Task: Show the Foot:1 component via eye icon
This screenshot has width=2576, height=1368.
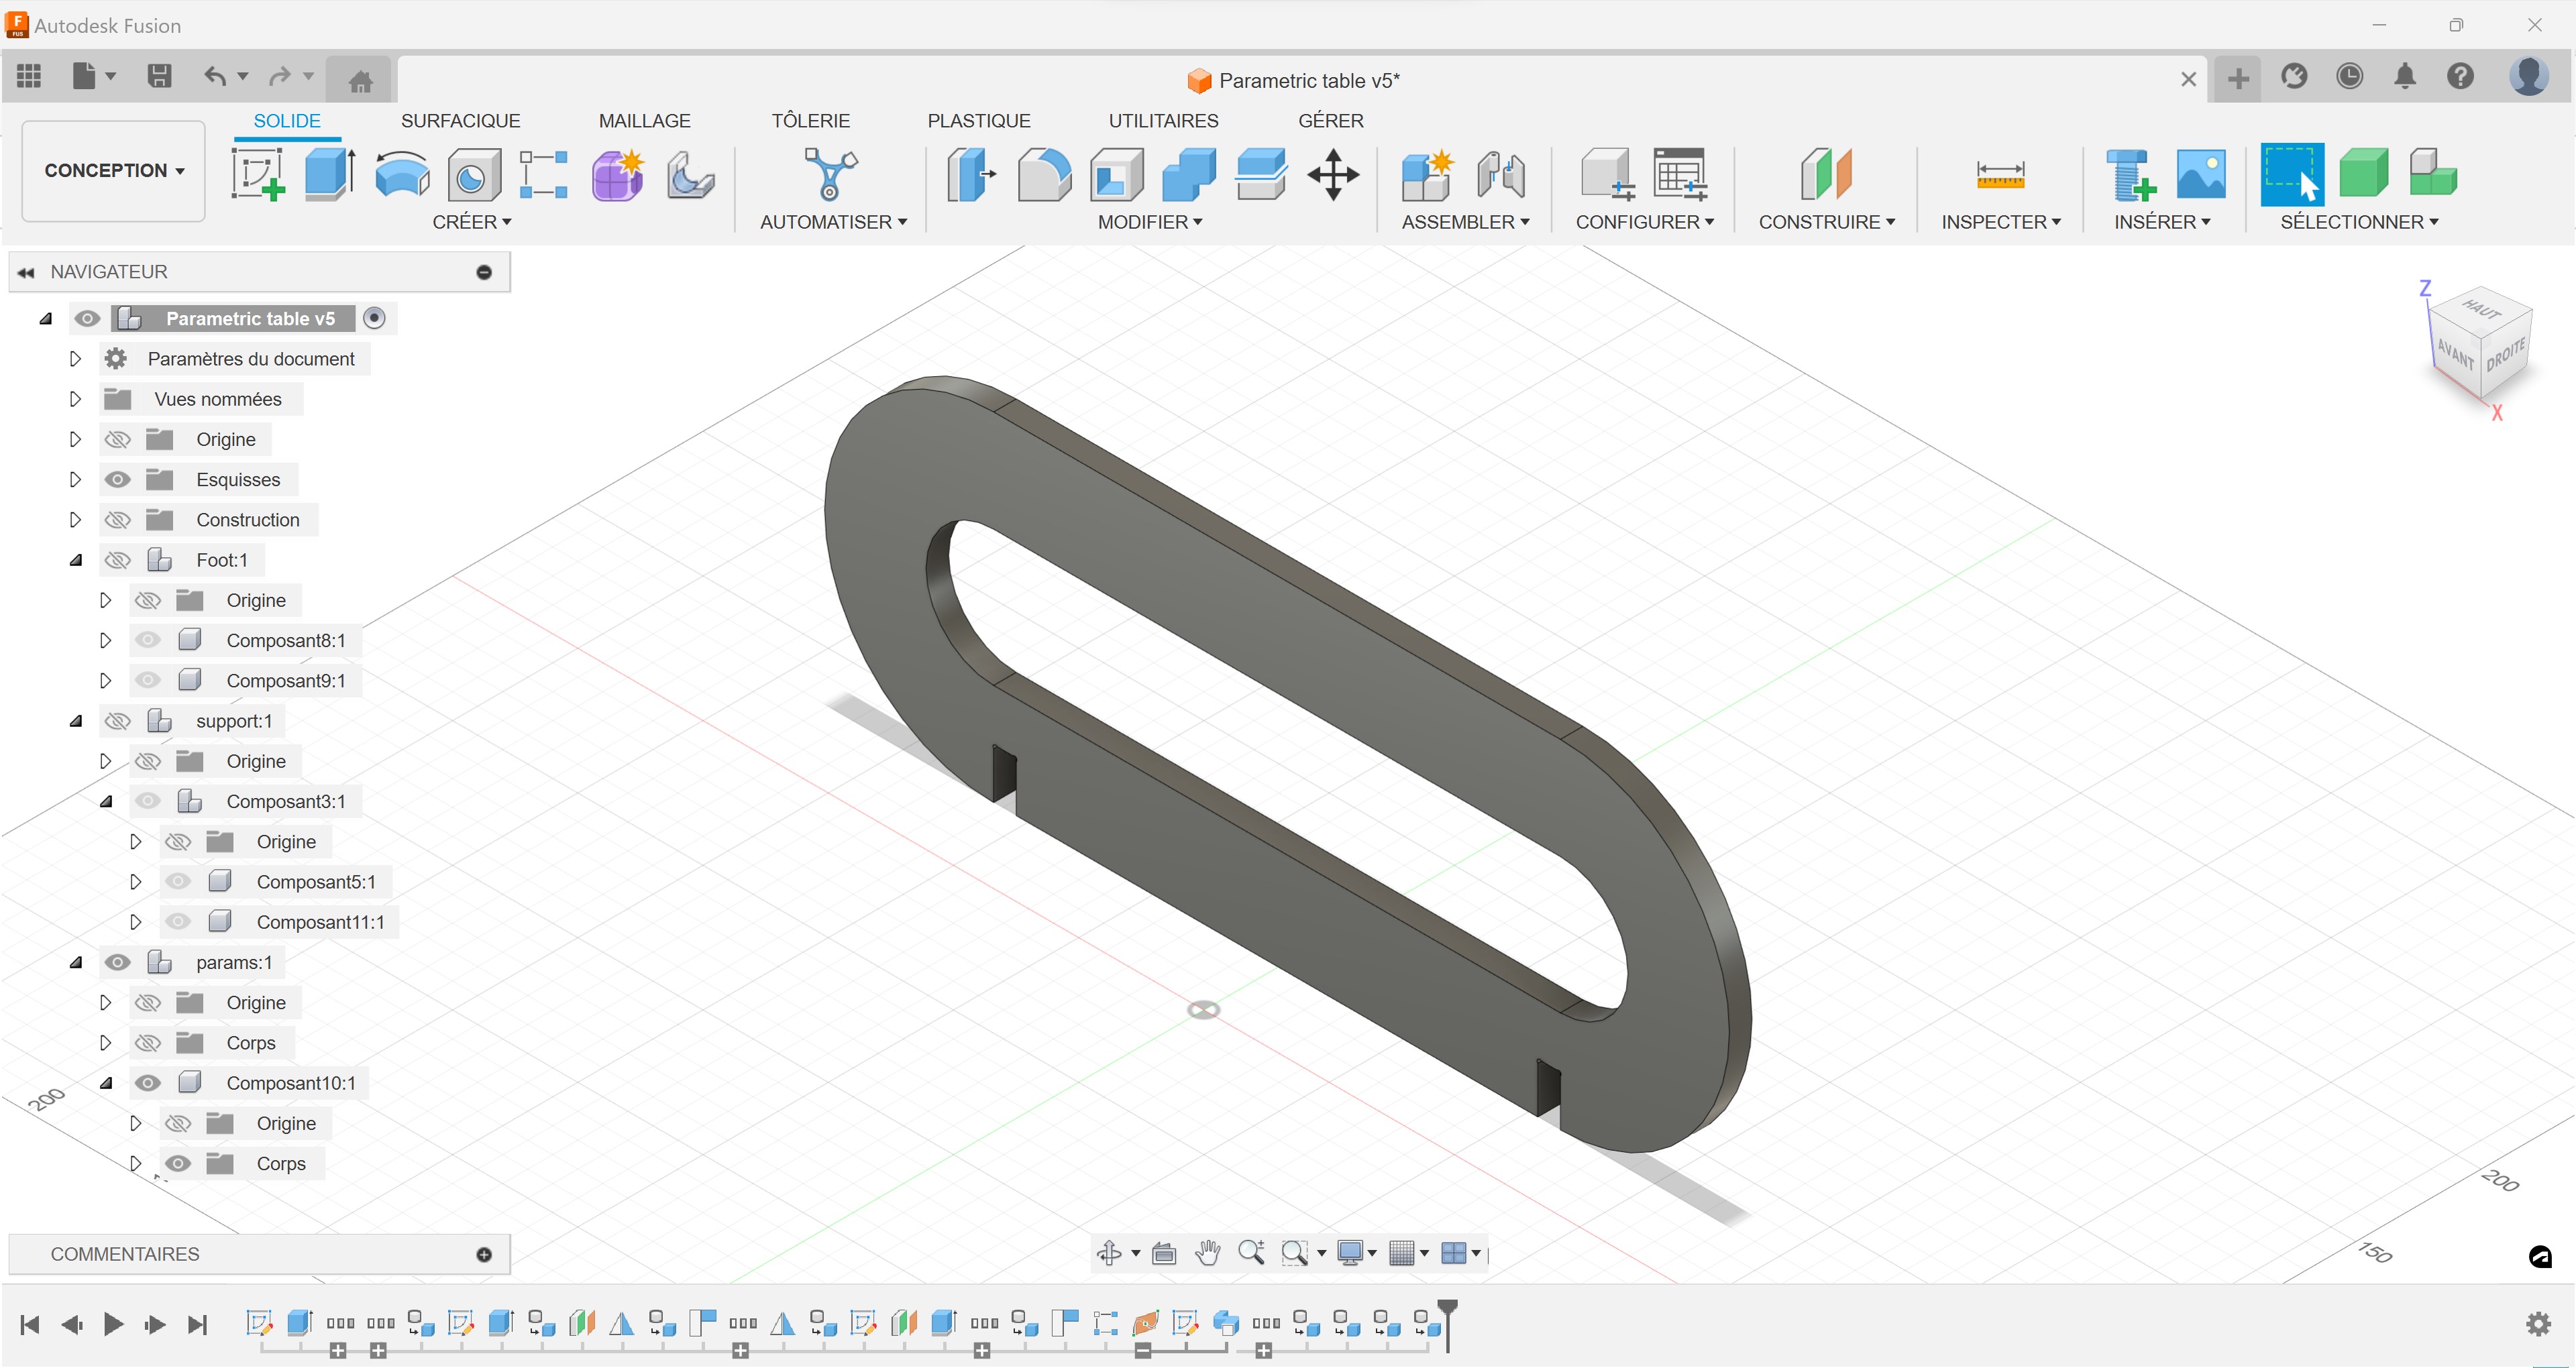Action: click(117, 560)
